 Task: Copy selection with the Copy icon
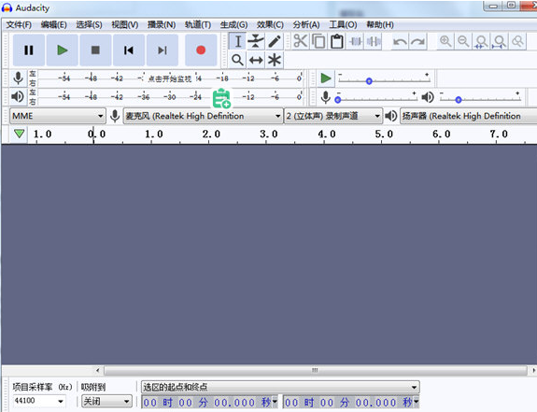(318, 41)
